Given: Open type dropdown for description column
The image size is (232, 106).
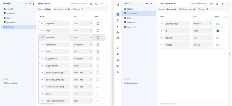Looking at the screenshot, I should 83,45.
